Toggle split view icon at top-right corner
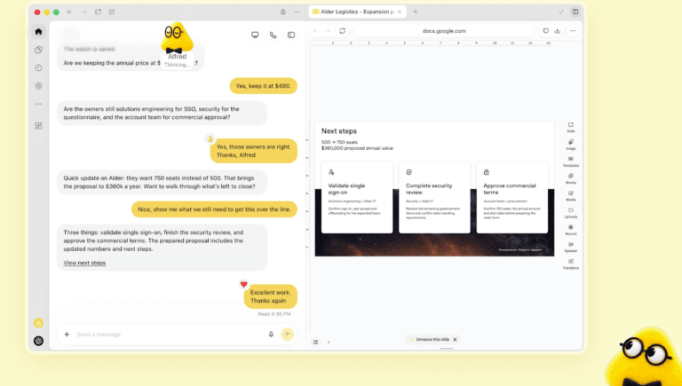 (575, 12)
